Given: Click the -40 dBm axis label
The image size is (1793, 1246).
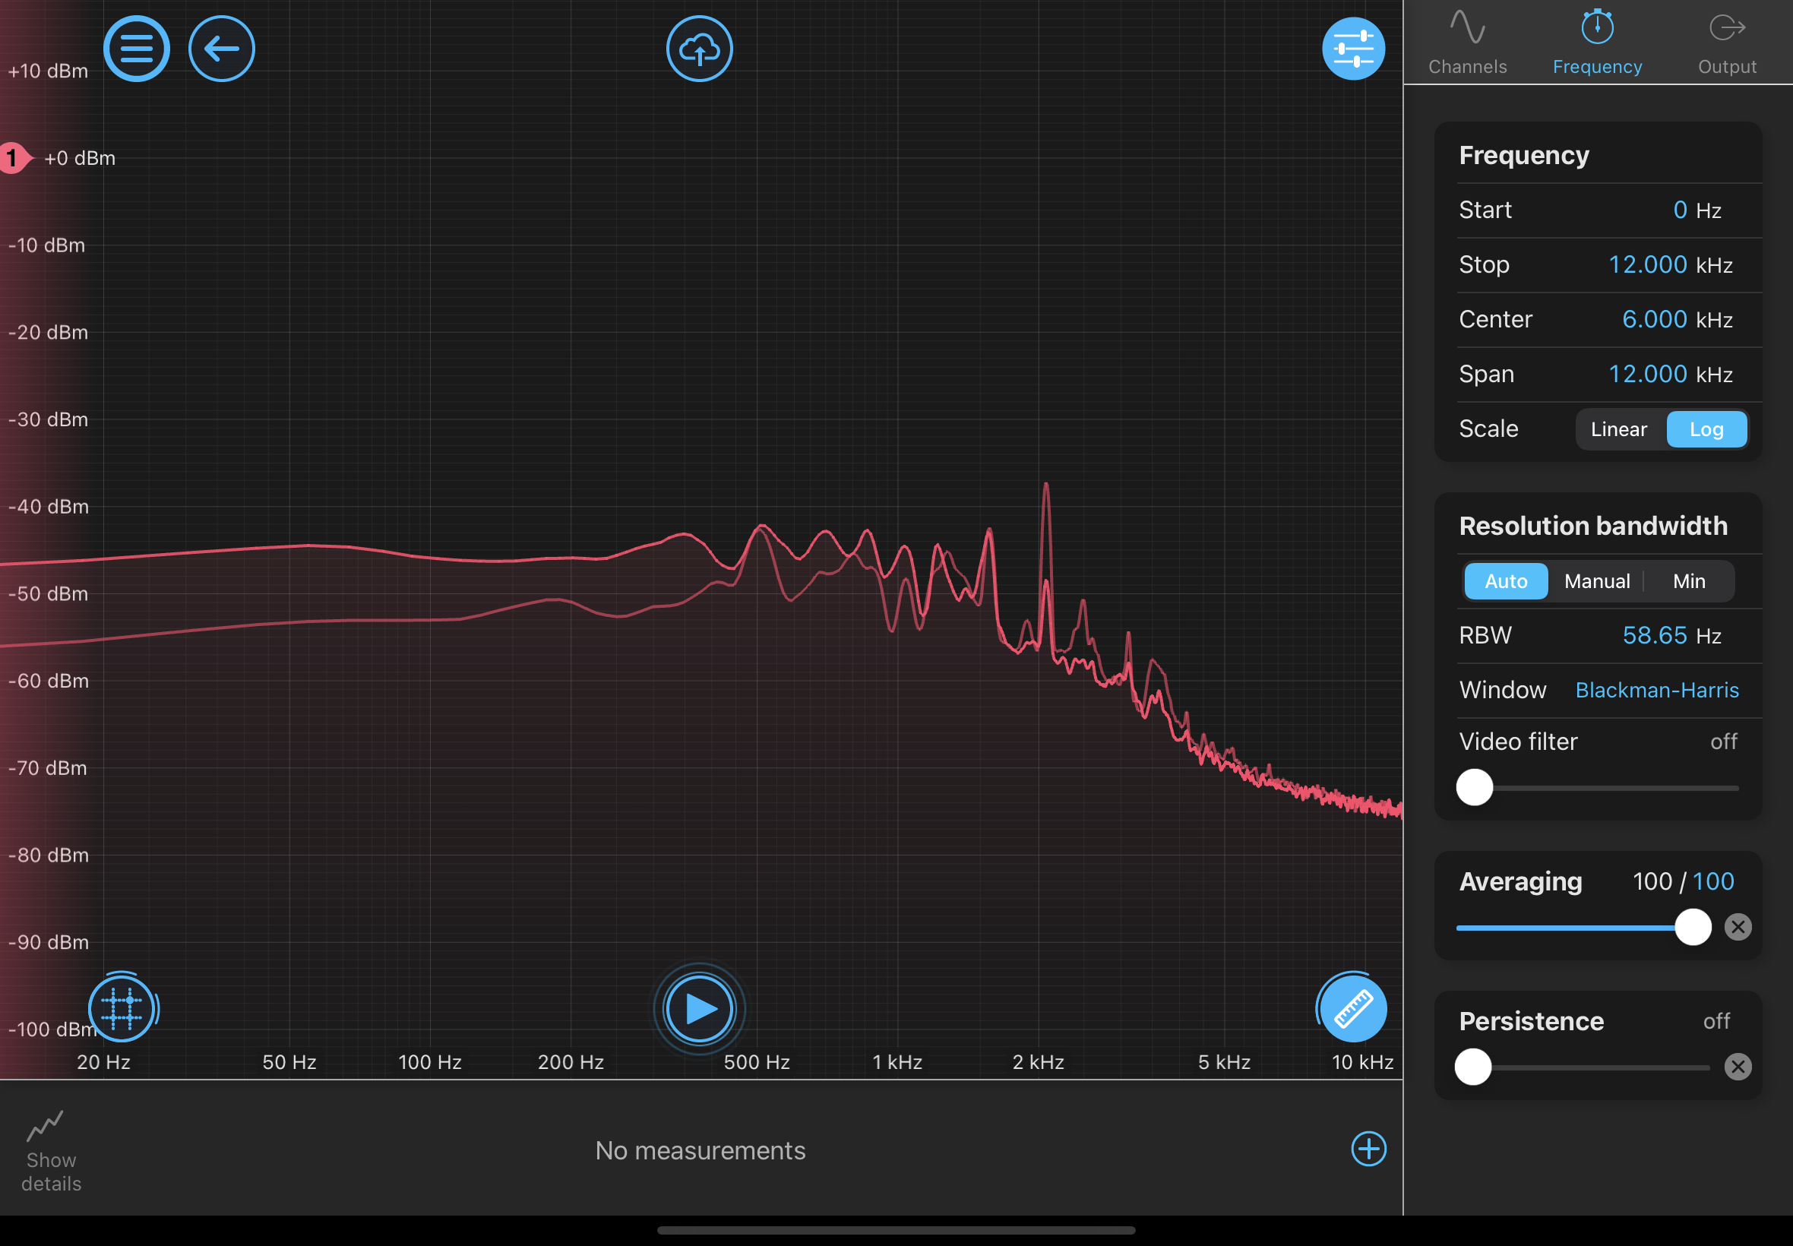Looking at the screenshot, I should 48,507.
